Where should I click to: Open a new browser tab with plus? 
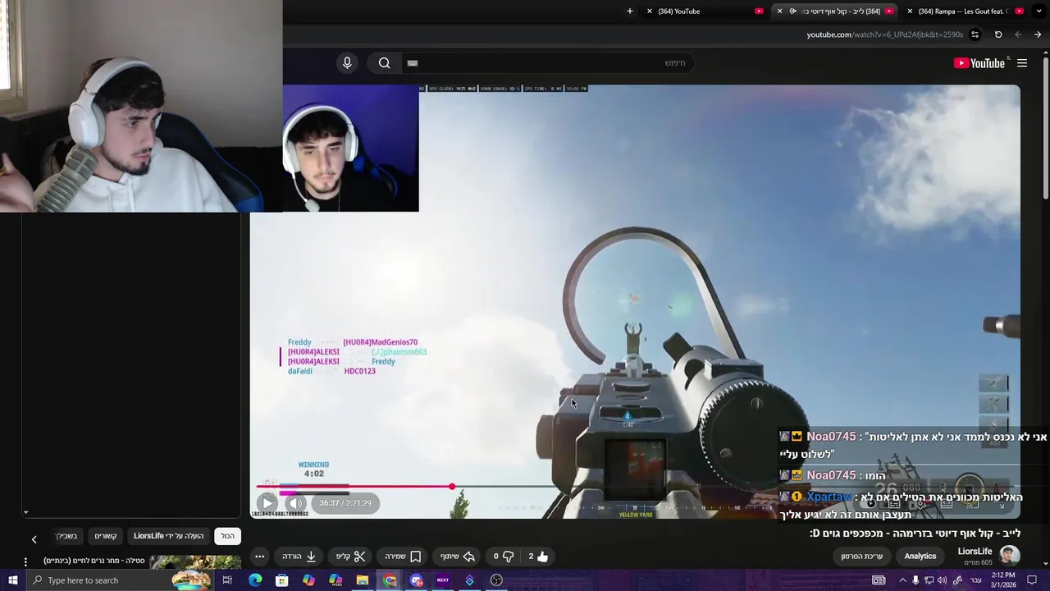coord(630,11)
